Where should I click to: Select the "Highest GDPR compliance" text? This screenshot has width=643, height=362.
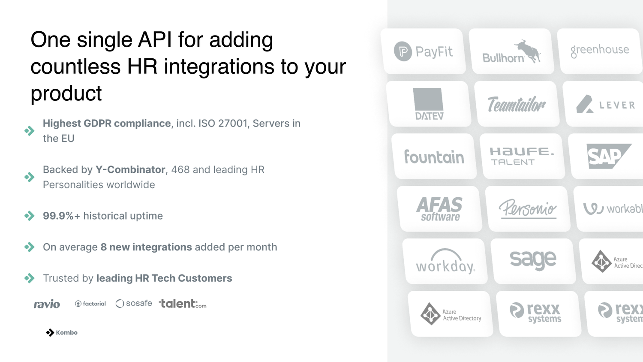point(107,124)
